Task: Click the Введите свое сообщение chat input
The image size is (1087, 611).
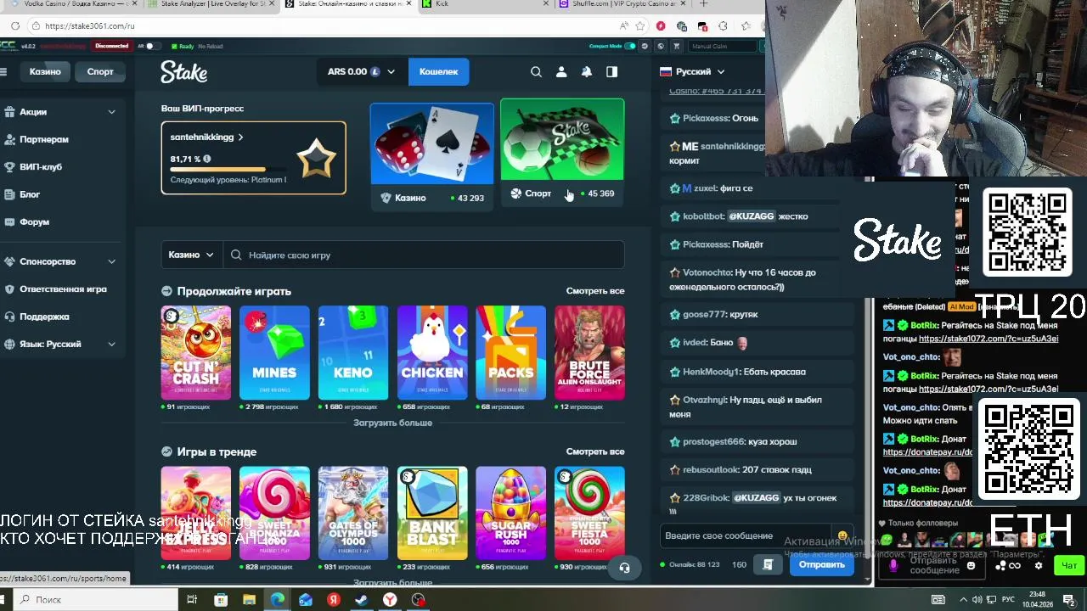Action: [747, 536]
